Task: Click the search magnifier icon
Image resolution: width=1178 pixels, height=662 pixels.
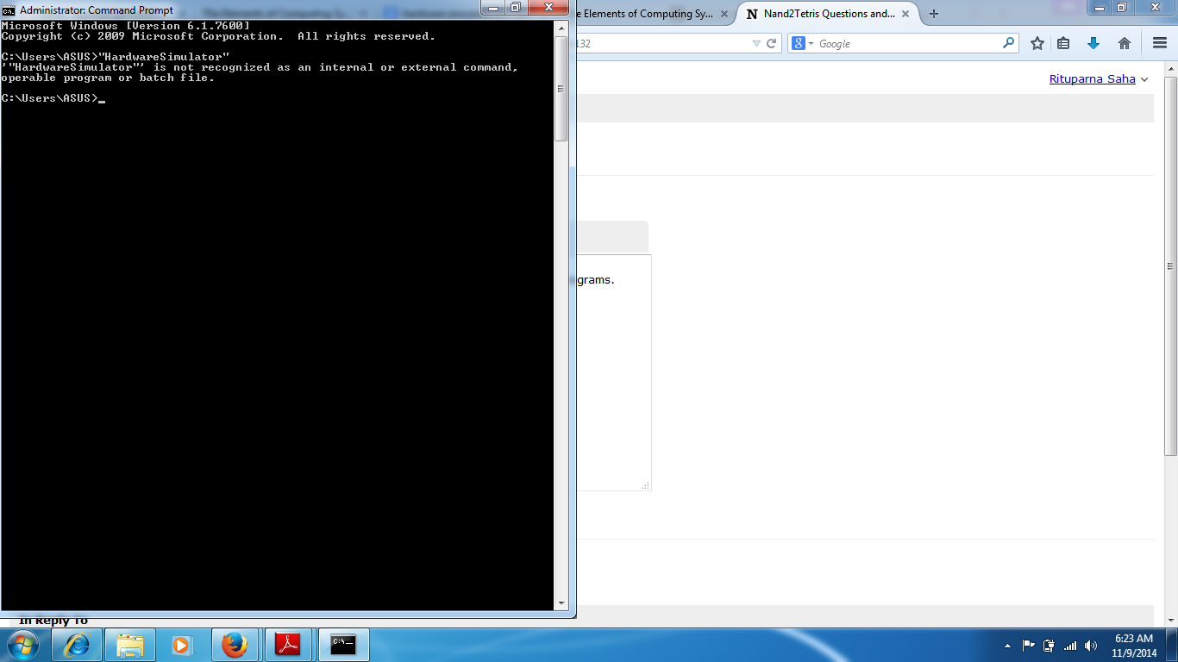Action: [1008, 43]
